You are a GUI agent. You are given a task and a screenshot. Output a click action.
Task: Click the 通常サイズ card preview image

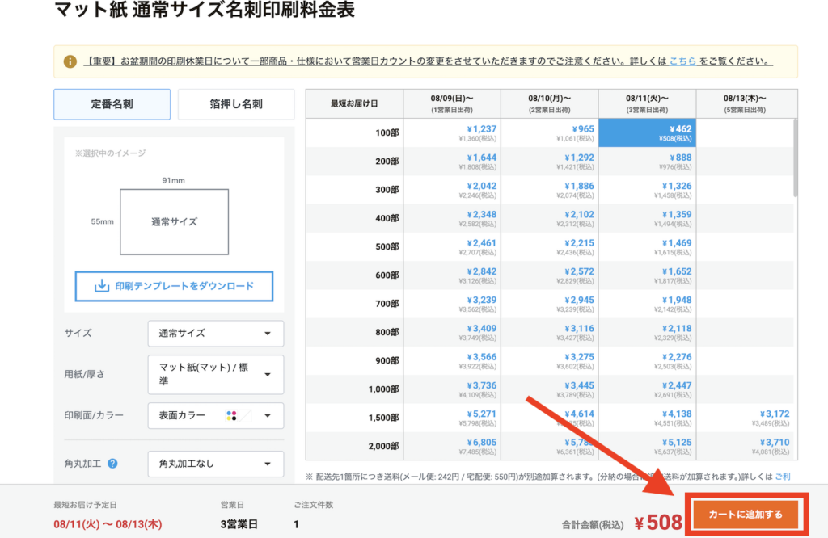pos(175,222)
